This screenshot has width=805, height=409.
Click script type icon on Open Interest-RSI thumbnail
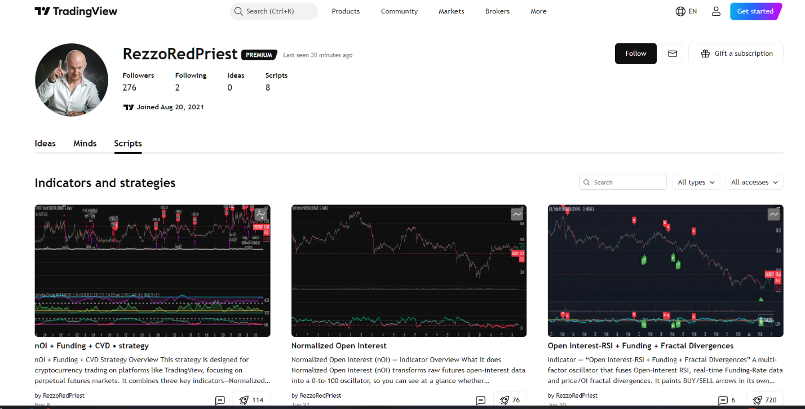tap(773, 214)
